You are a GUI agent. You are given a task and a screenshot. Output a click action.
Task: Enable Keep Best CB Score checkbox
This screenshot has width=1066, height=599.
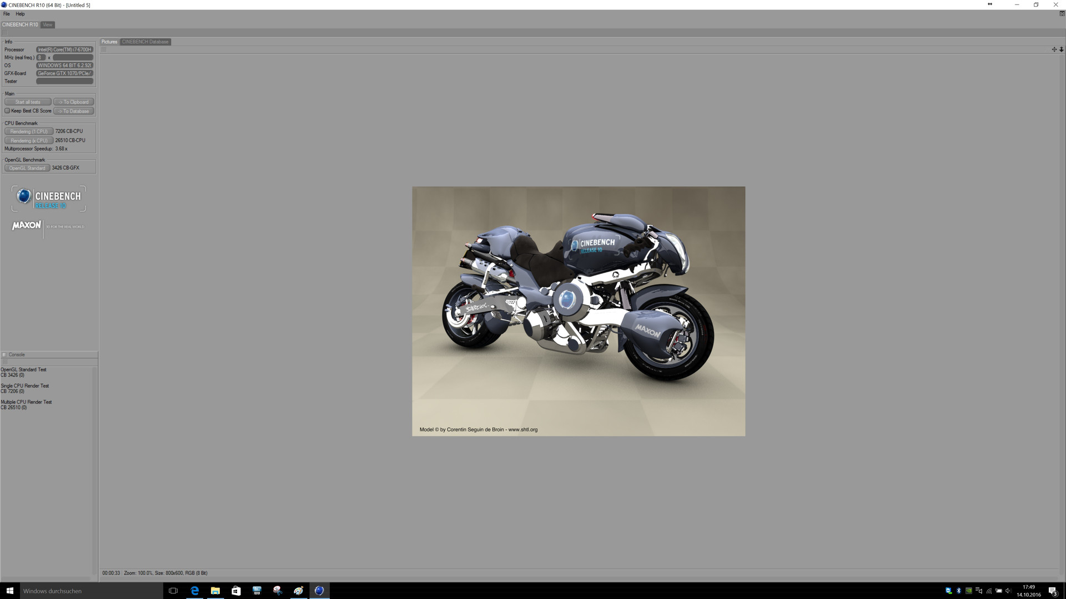(7, 111)
